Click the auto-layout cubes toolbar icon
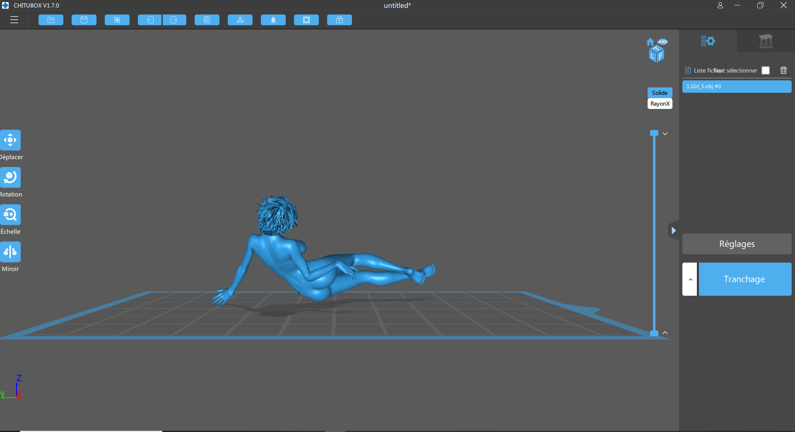 240,20
